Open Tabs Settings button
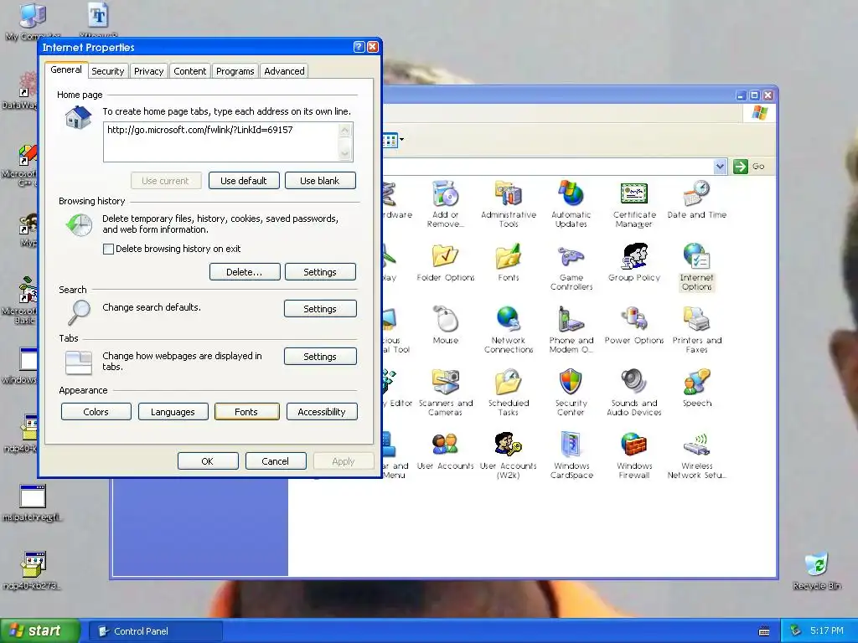This screenshot has height=643, width=858. pyautogui.click(x=320, y=356)
